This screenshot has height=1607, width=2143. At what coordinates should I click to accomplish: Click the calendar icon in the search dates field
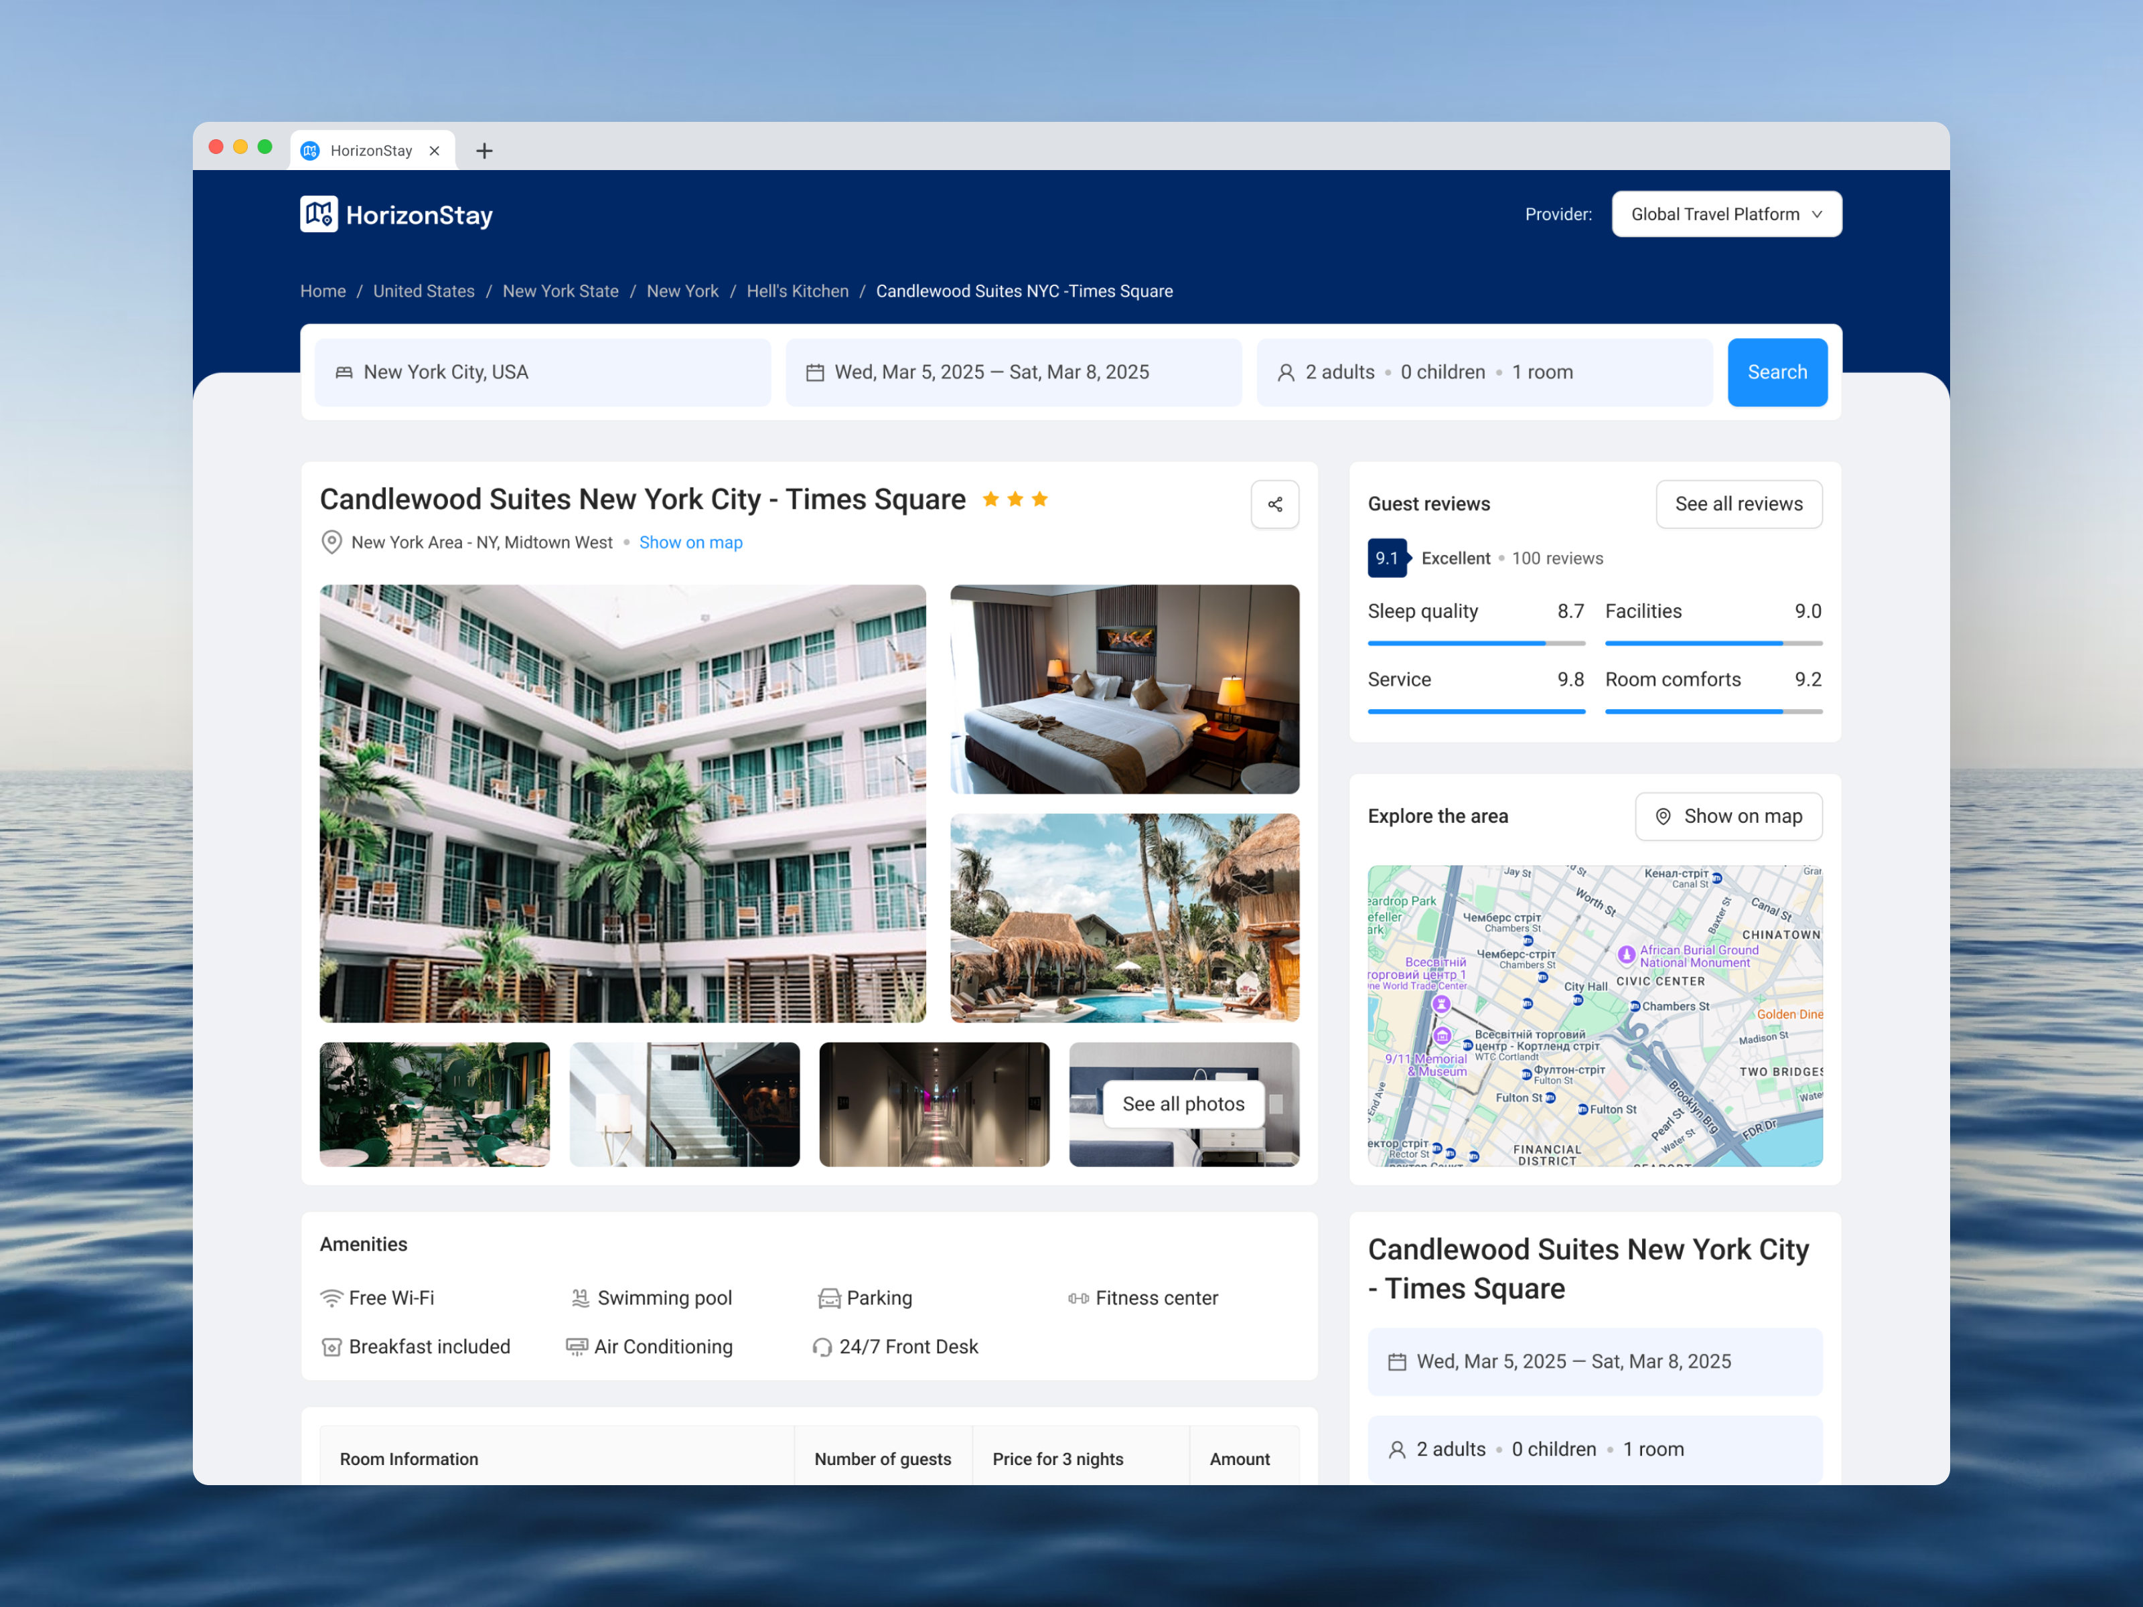816,372
